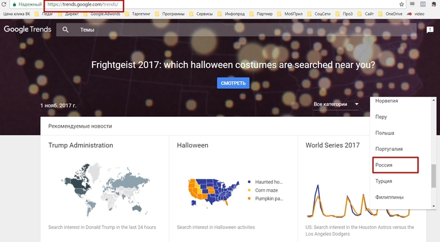Click Search interest in Donald Trump caption

click(x=102, y=227)
